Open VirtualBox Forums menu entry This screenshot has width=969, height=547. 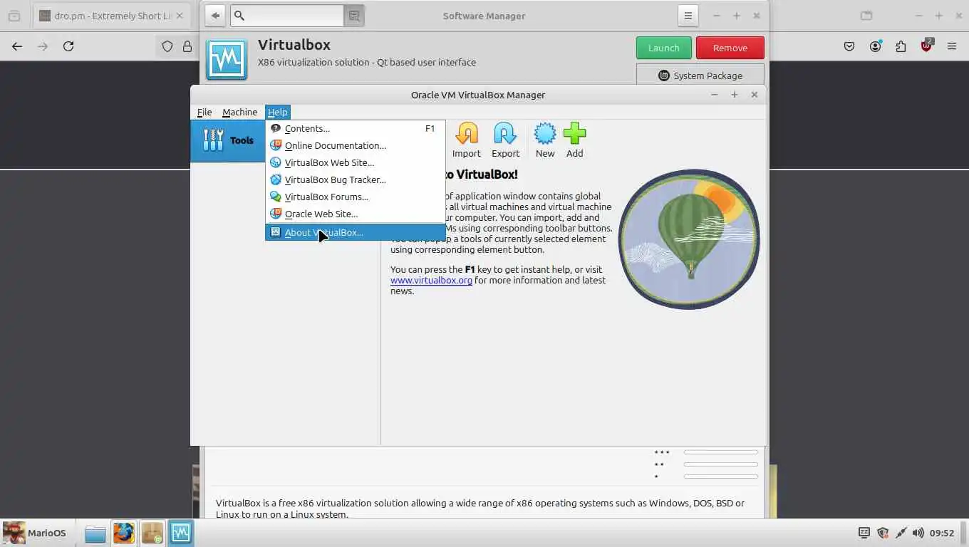pos(356,197)
